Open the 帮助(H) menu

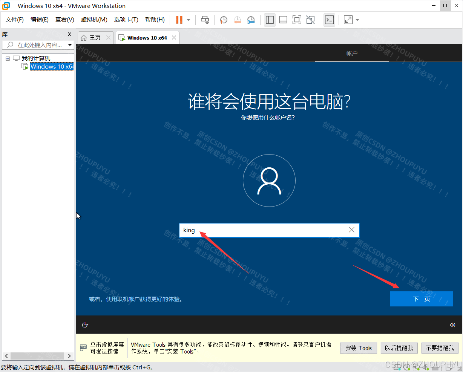point(155,20)
